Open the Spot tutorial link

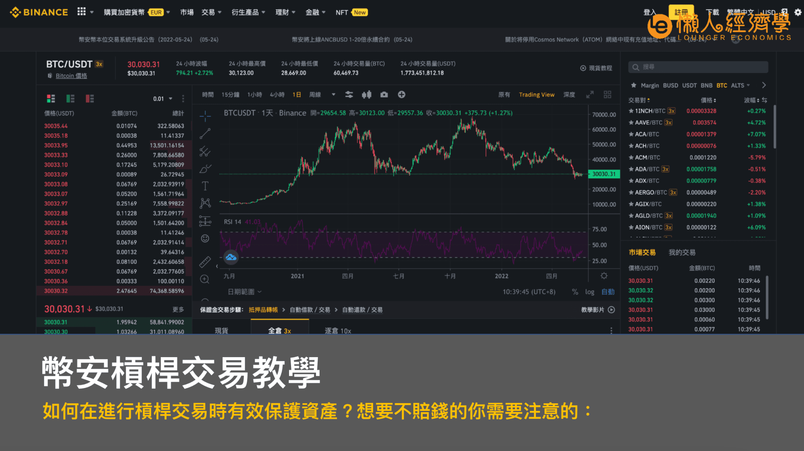tap(596, 68)
